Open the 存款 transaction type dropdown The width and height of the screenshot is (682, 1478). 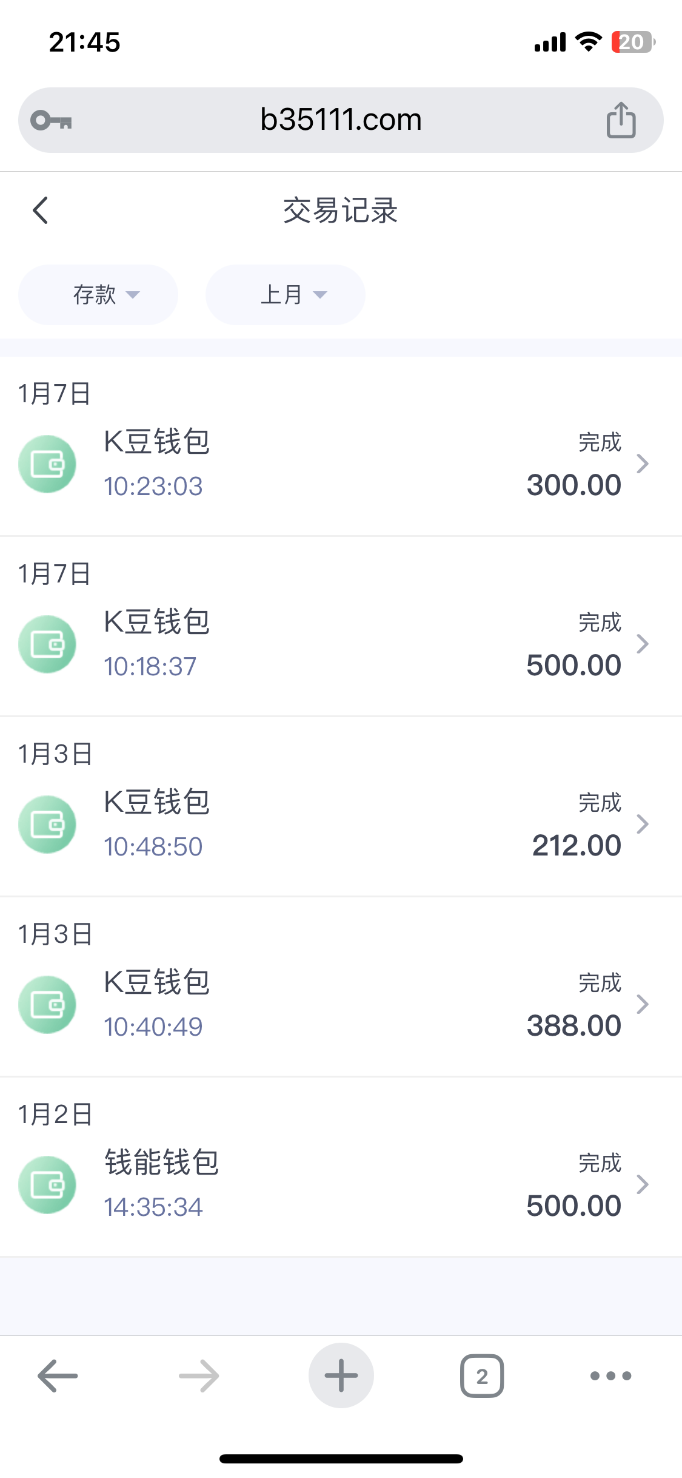(98, 295)
